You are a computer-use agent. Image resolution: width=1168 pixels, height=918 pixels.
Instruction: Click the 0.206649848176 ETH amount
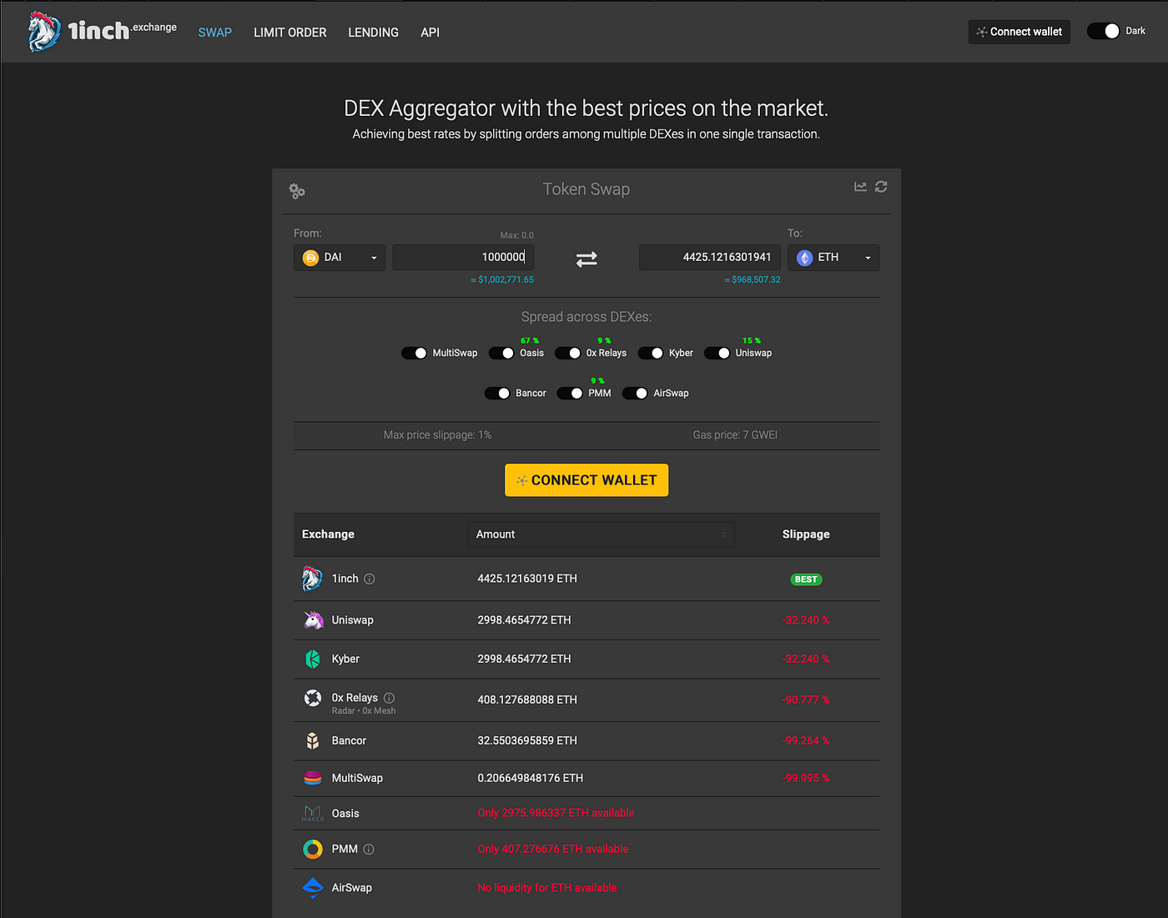point(531,778)
